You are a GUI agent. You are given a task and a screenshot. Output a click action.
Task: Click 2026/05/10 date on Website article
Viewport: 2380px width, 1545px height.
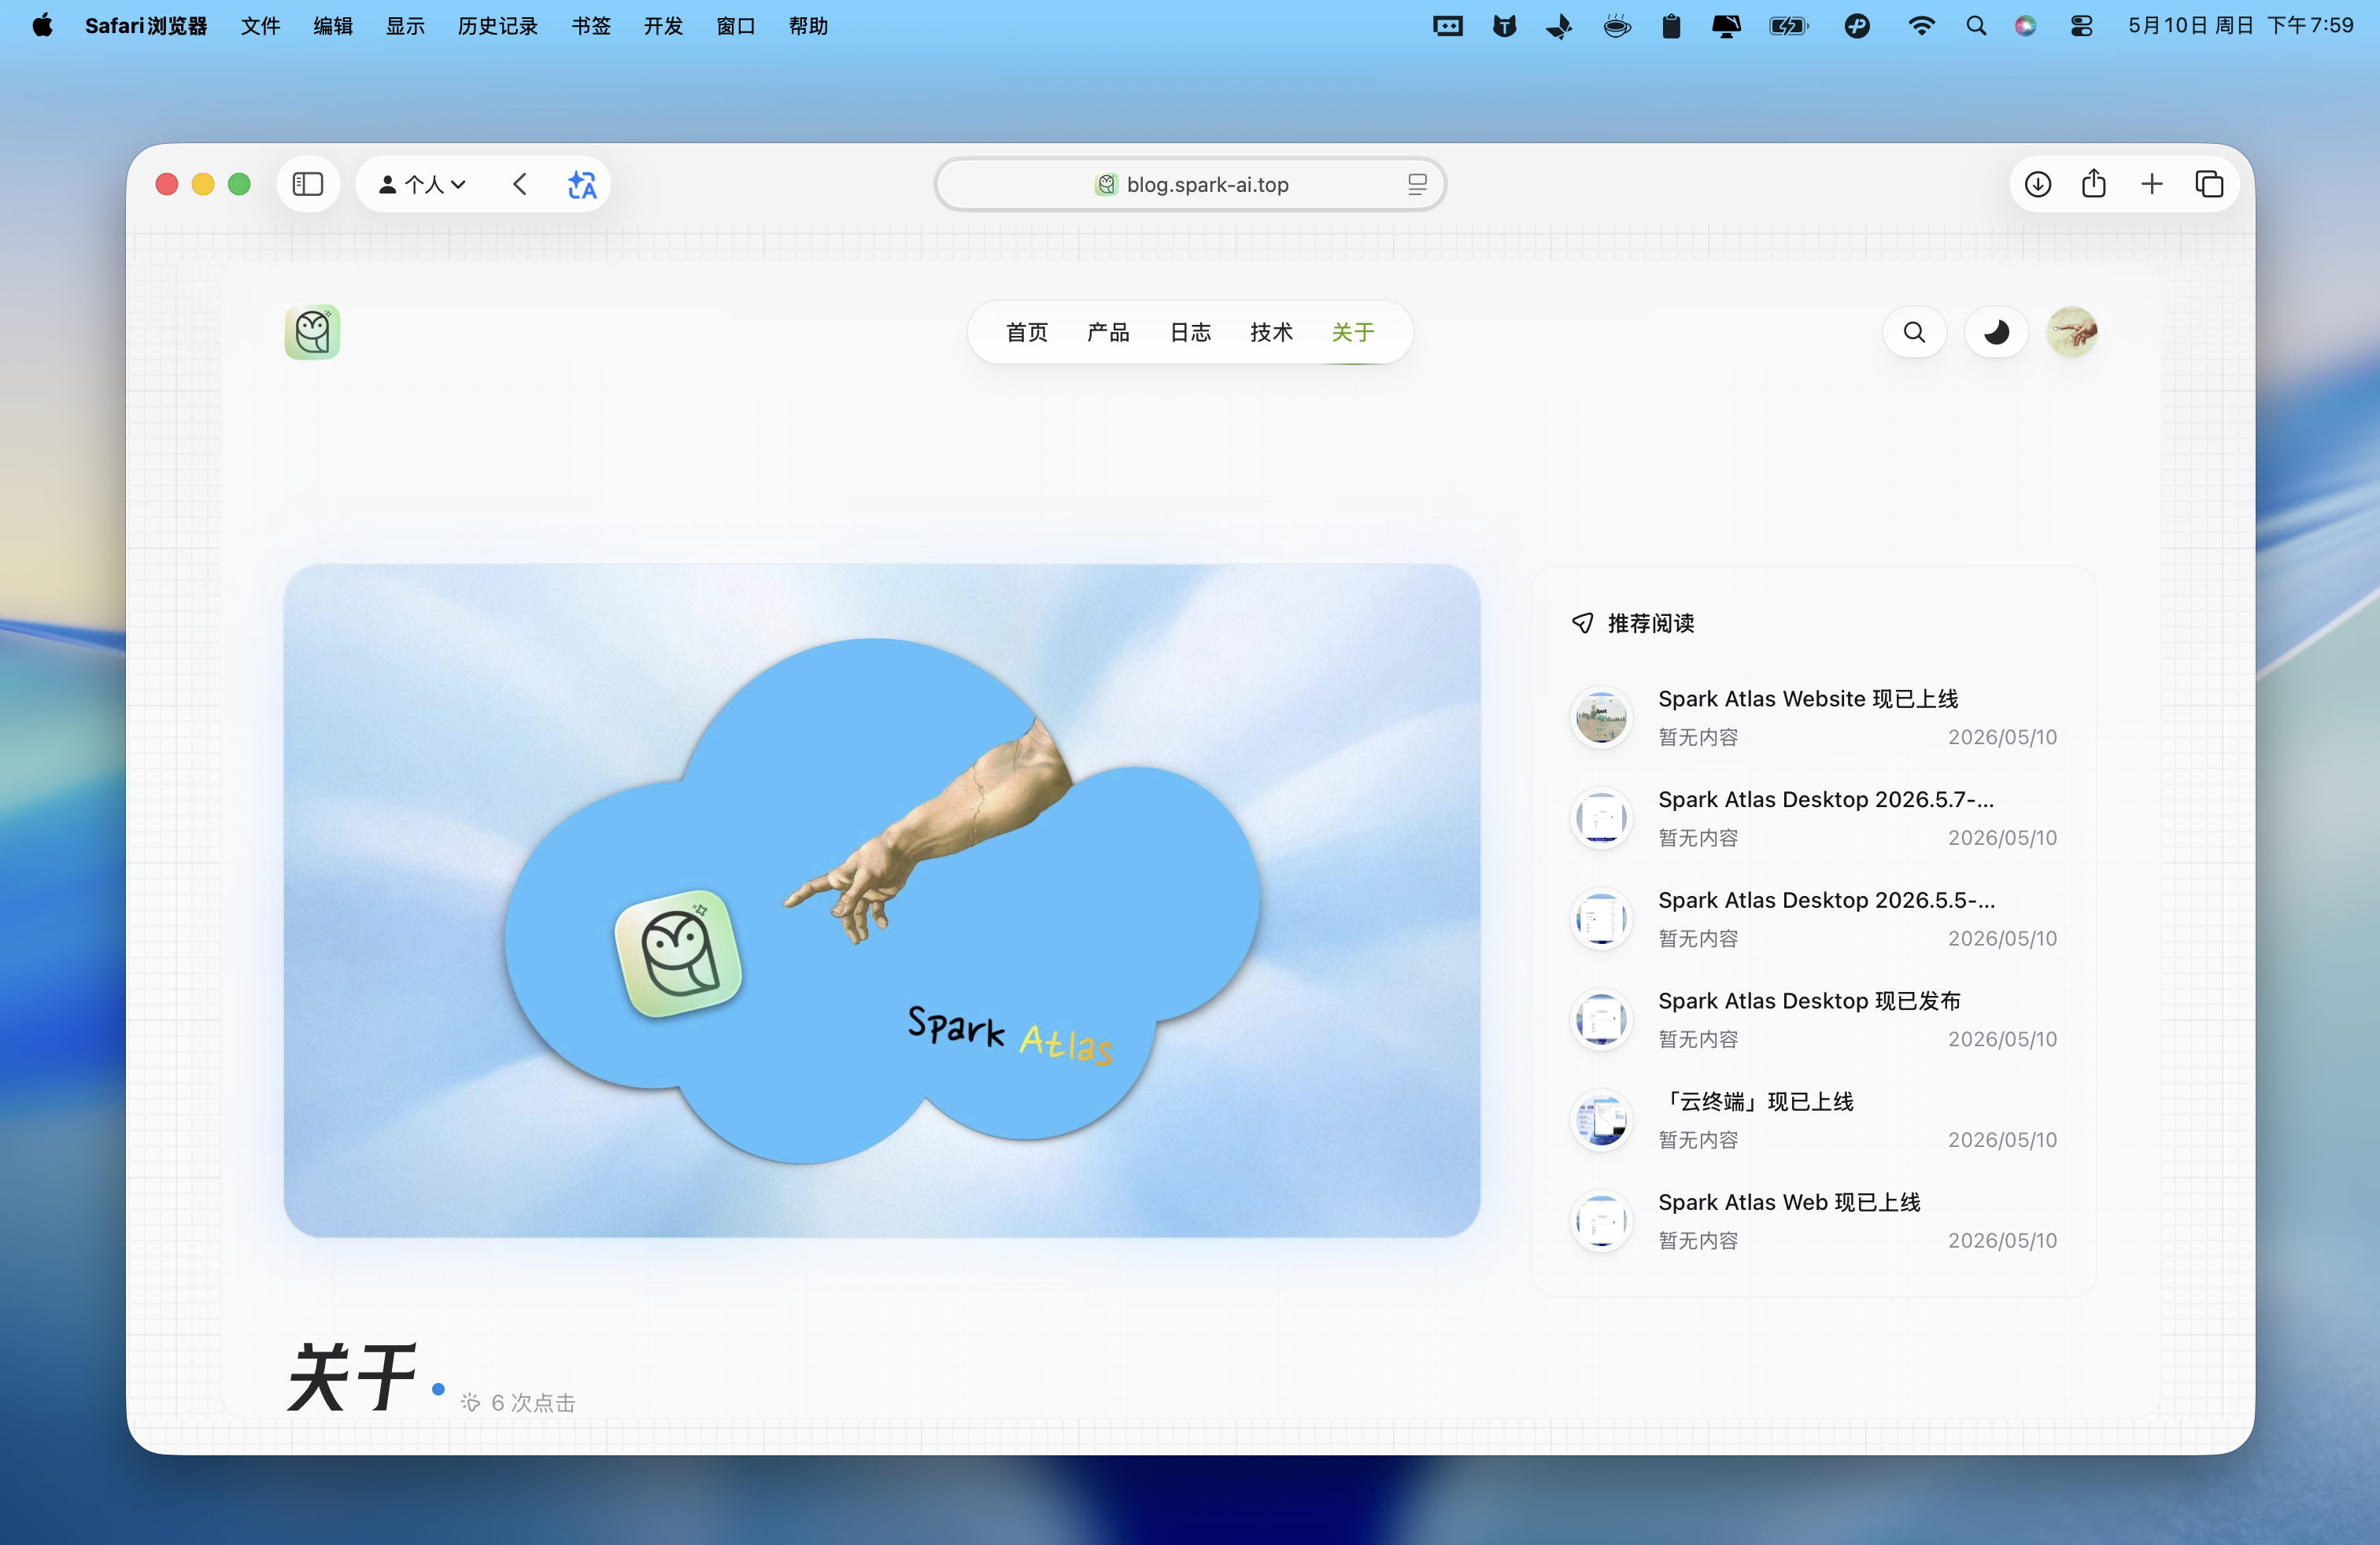(2002, 736)
